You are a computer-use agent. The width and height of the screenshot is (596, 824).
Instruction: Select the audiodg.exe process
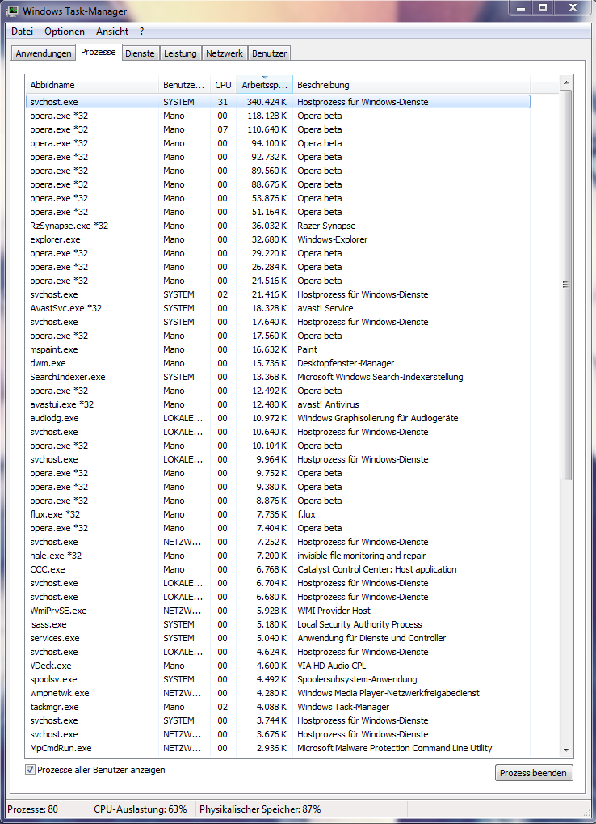point(278,418)
